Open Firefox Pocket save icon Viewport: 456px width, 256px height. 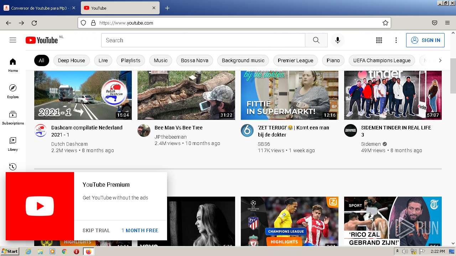coord(435,23)
